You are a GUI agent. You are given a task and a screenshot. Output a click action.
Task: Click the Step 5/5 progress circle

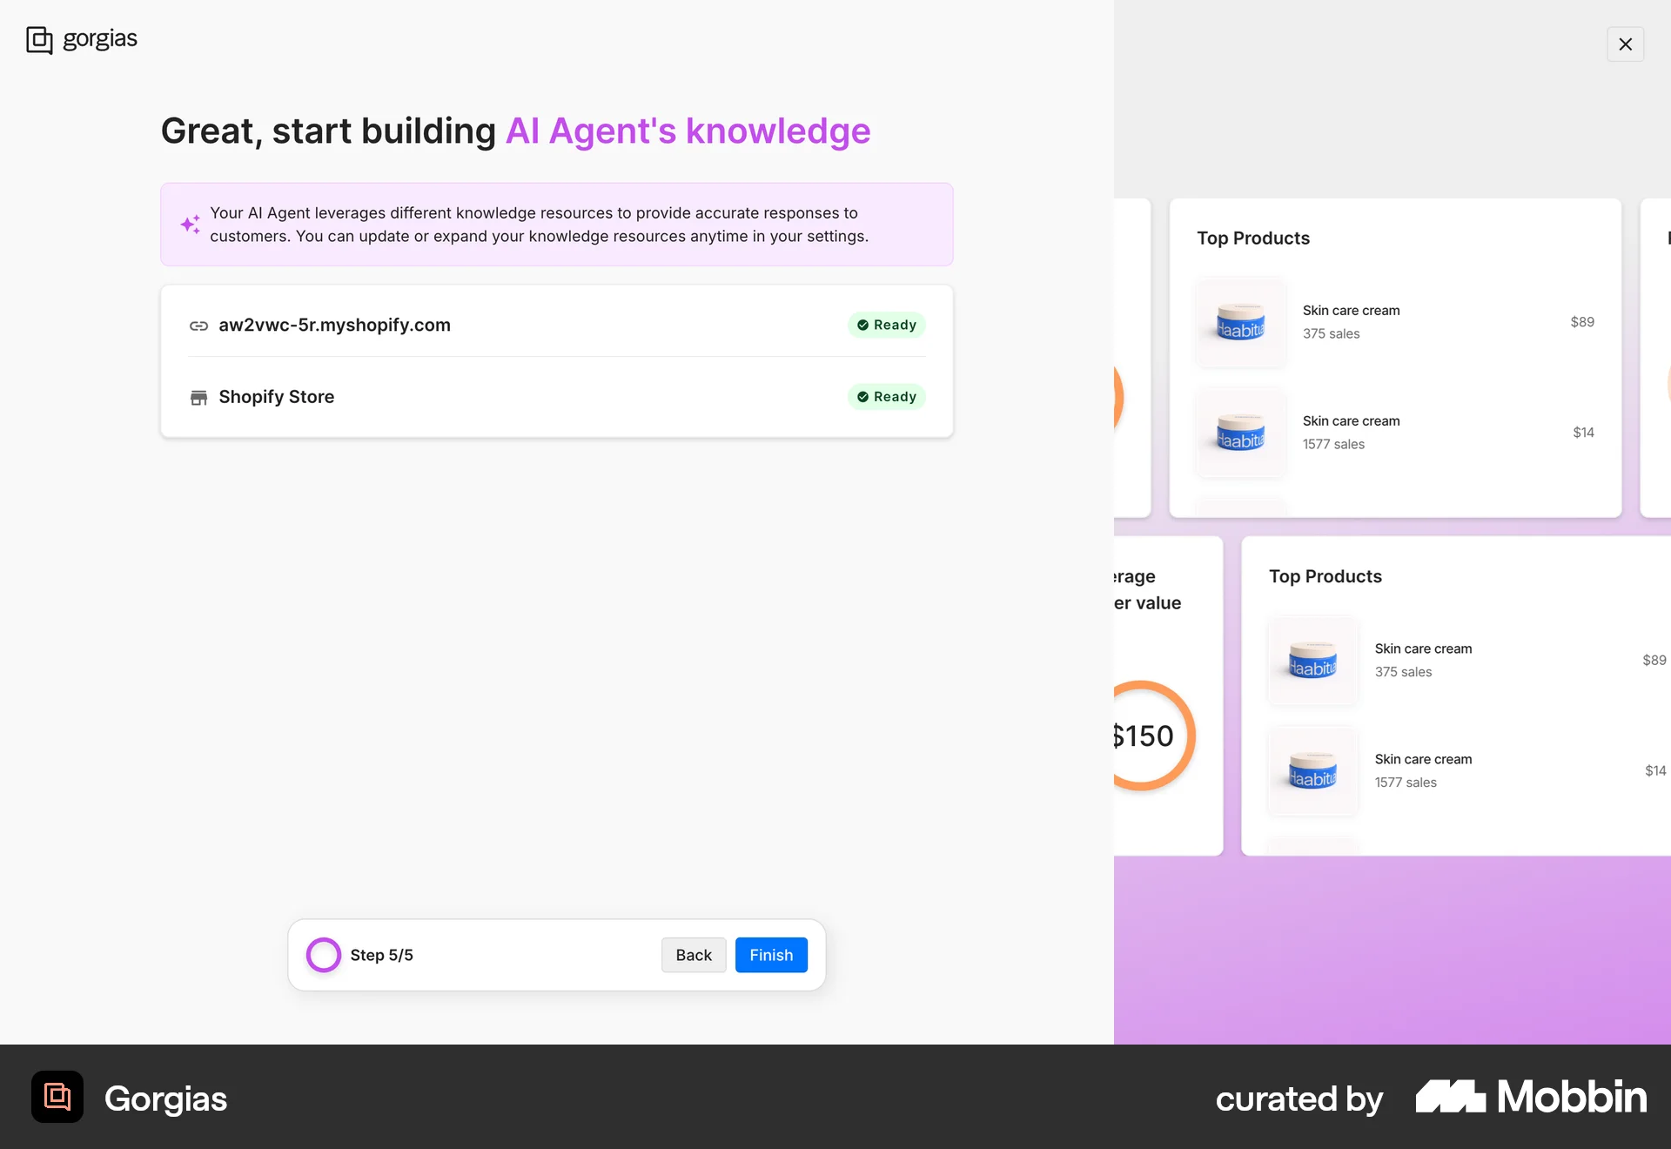click(x=323, y=955)
